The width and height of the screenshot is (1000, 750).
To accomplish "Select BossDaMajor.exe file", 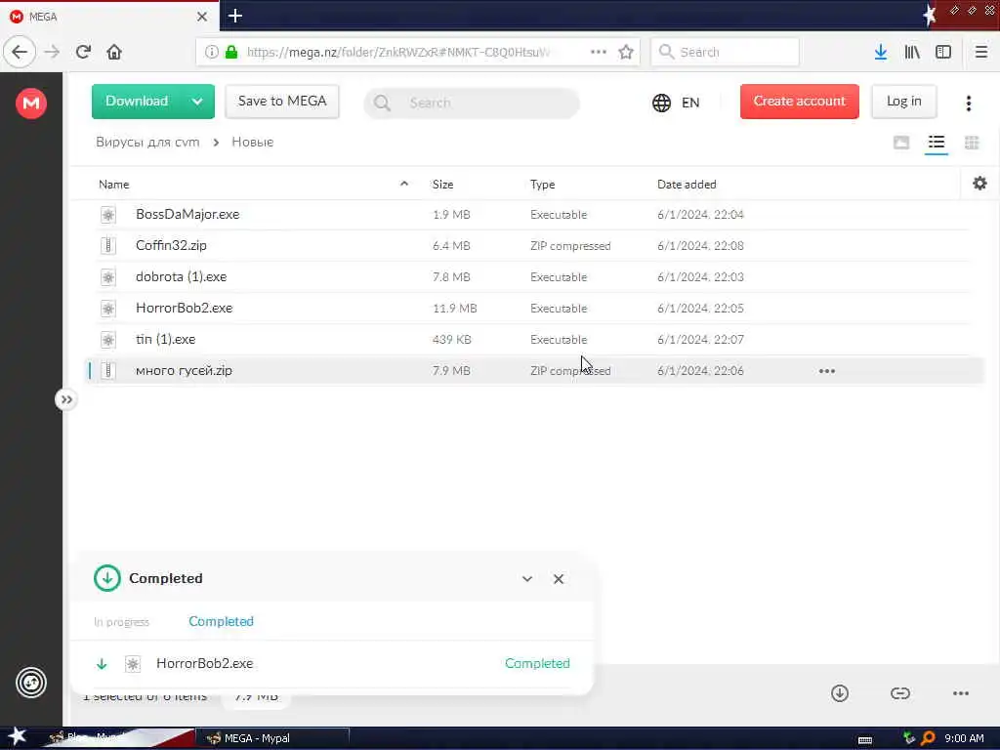I will (x=187, y=214).
